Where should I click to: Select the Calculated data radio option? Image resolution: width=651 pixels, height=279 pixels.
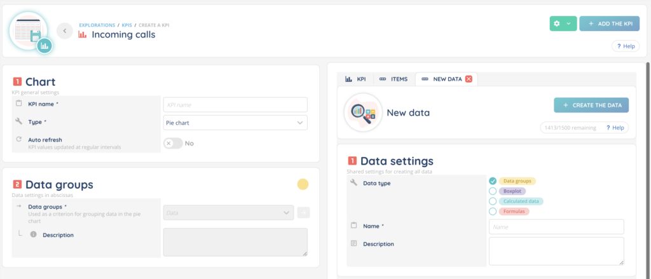(493, 201)
